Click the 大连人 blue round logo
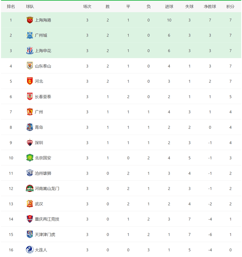Image resolution: width=242 pixels, height=257 pixels. click(29, 250)
